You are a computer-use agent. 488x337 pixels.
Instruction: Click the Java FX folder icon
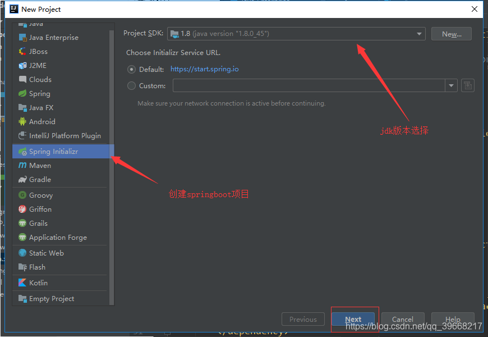coord(22,107)
